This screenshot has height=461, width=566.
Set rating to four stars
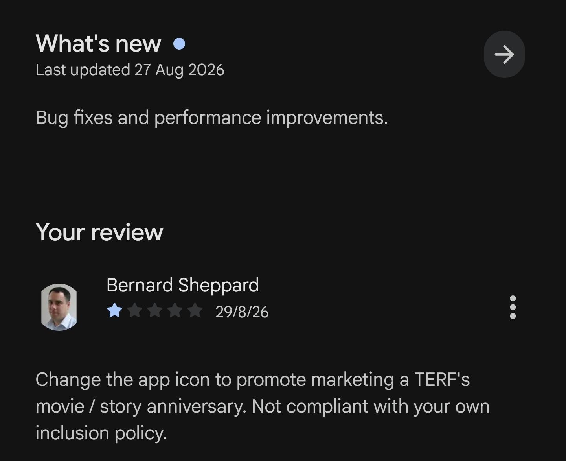coord(175,311)
